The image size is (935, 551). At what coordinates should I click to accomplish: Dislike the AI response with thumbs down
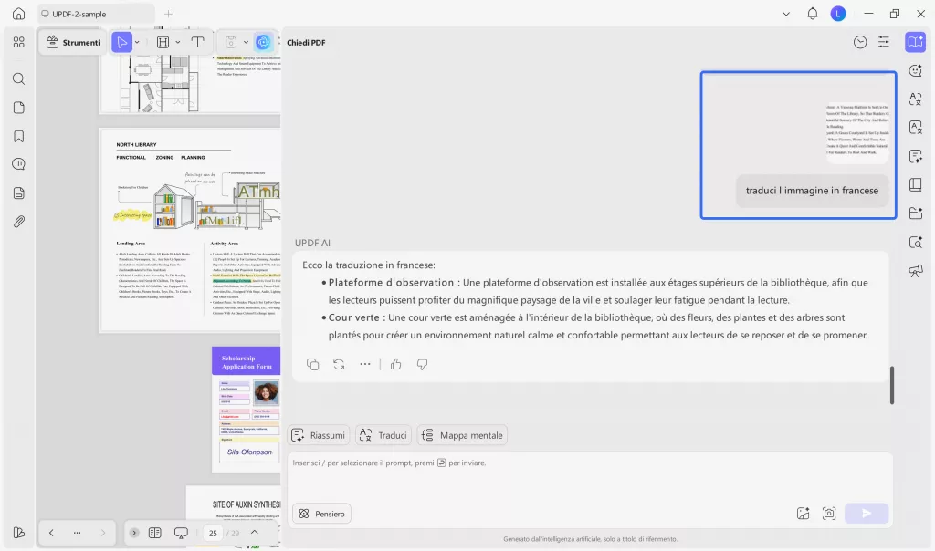click(422, 364)
